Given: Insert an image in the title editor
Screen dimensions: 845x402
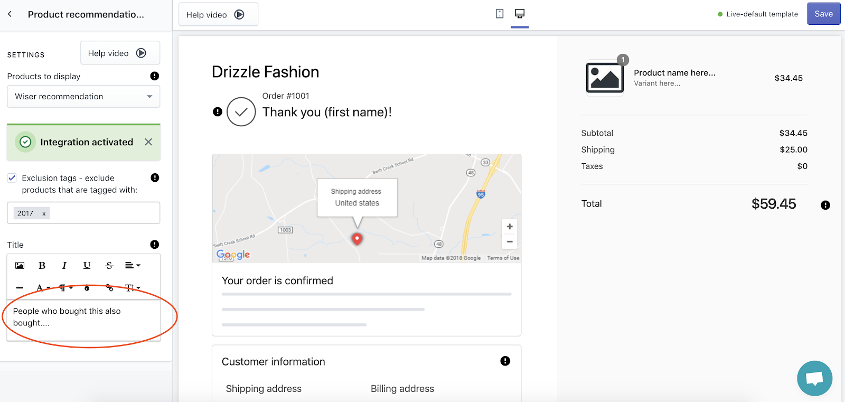Looking at the screenshot, I should [x=20, y=265].
